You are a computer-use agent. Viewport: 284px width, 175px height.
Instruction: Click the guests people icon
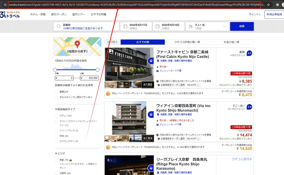[x=191, y=27]
